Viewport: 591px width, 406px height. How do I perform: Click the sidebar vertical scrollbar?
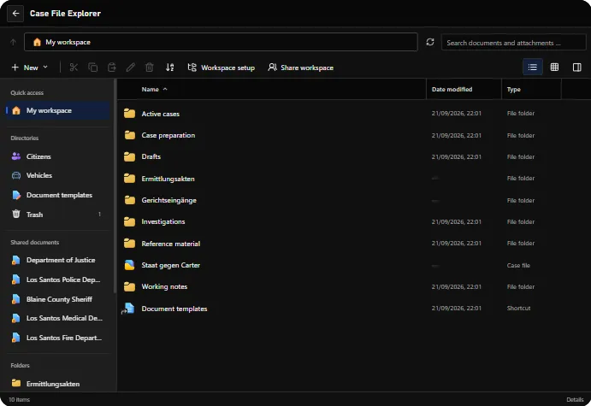115,186
